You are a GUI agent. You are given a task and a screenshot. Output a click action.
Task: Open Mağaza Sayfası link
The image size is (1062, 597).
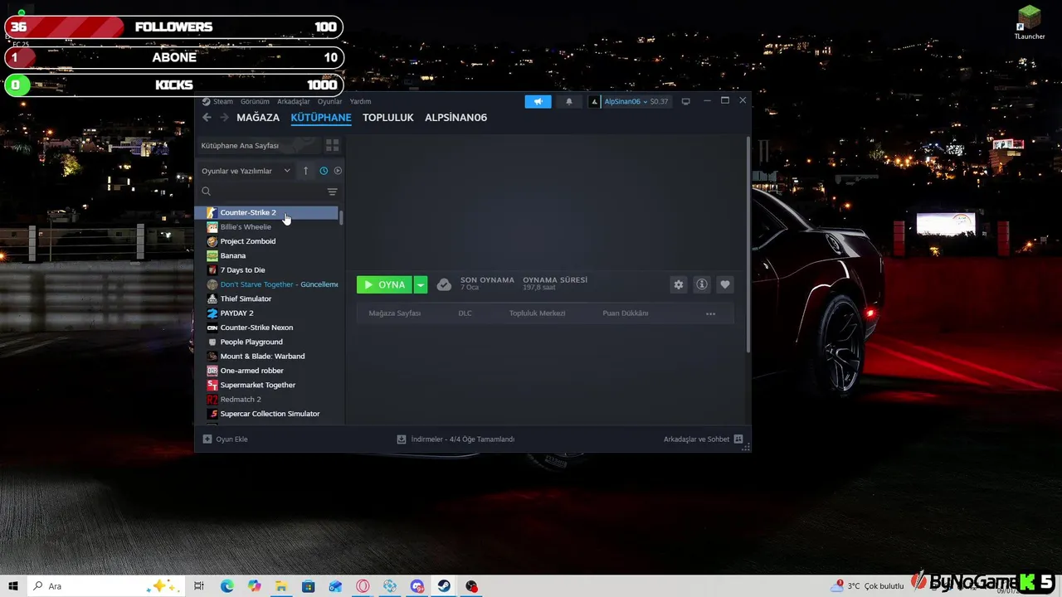[x=395, y=313]
